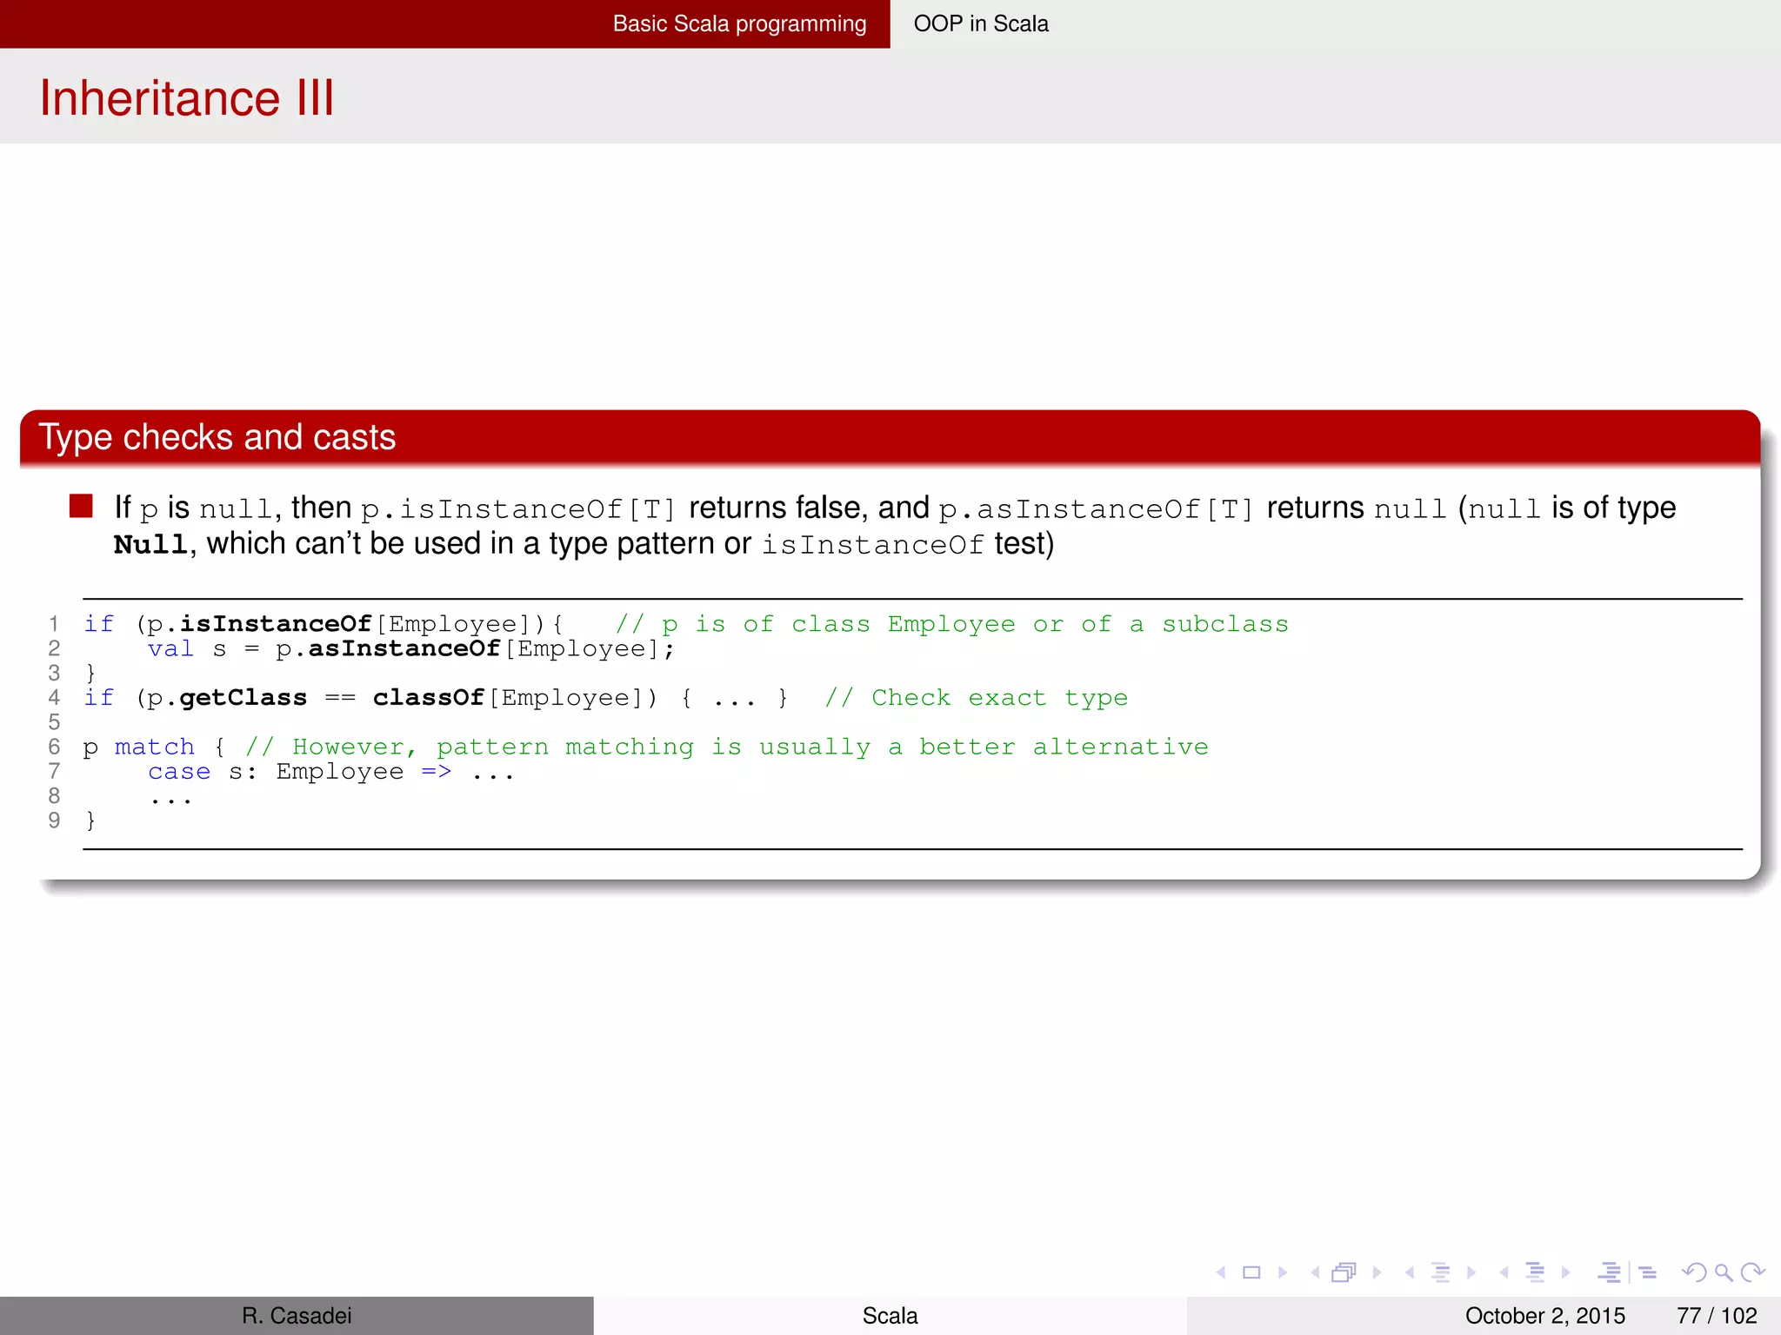The width and height of the screenshot is (1781, 1335).
Task: Click the Type checks and casts heading
Action: (217, 437)
